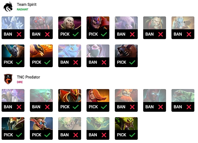
Task: Select the Ursa picked hero portrait
Action: point(126,51)
